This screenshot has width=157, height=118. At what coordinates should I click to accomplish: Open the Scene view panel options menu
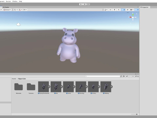[138, 7]
